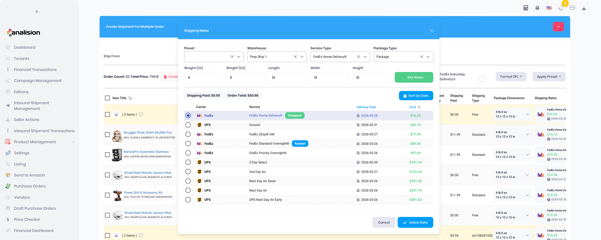
Task: Close the Shipping Rates dialog
Action: coord(431,31)
